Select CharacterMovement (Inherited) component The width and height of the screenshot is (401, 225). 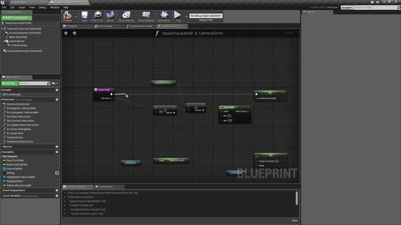(24, 51)
